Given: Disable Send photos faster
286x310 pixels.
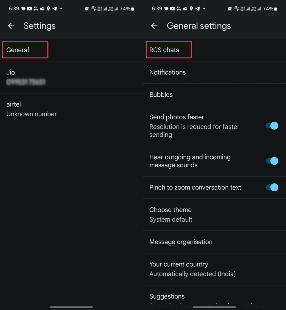Looking at the screenshot, I should [x=271, y=126].
